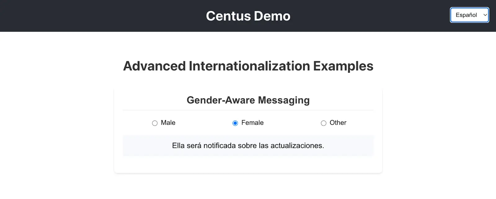This screenshot has width=496, height=199.
Task: Click the "Centus Demo" header title
Action: click(248, 16)
